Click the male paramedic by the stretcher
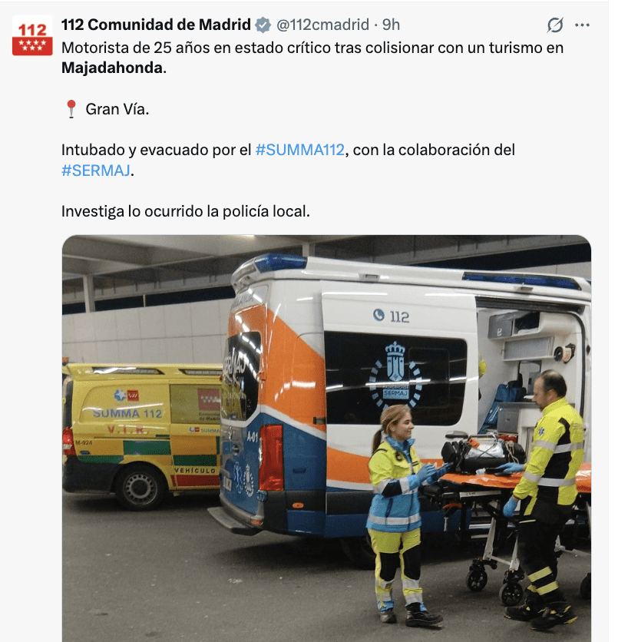628x642 pixels. click(544, 499)
